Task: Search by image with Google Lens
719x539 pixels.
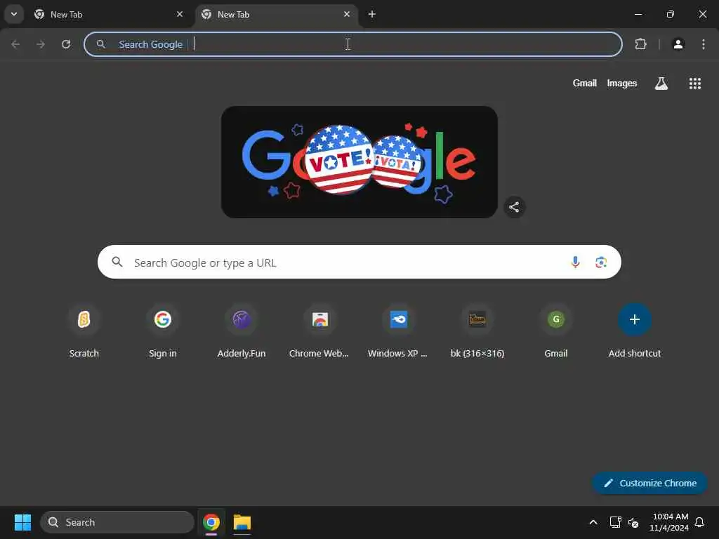Action: 601,262
